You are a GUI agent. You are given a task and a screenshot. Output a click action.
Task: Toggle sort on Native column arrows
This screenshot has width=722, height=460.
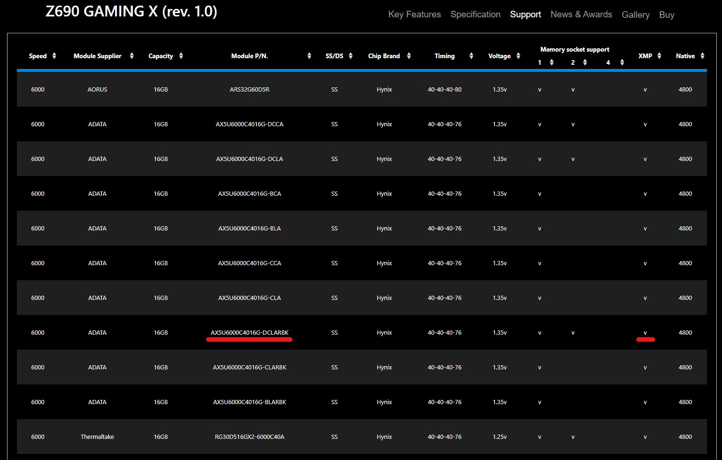(x=702, y=56)
